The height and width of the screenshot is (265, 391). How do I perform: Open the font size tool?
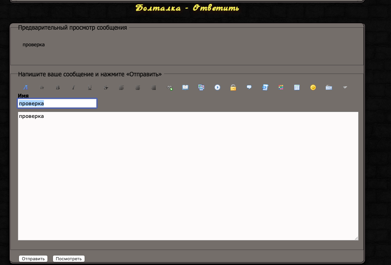42,87
